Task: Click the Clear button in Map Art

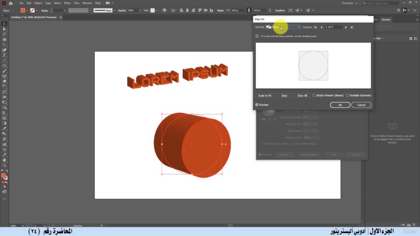Action: point(284,96)
